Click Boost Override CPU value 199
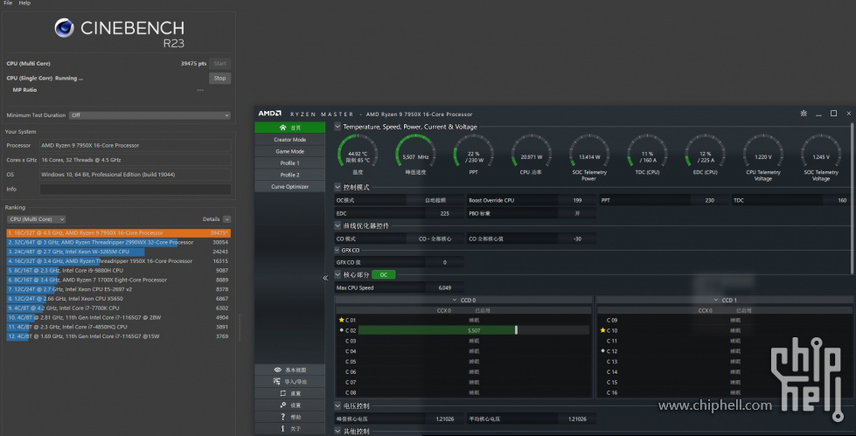Viewport: 856px width, 436px height. pos(577,200)
